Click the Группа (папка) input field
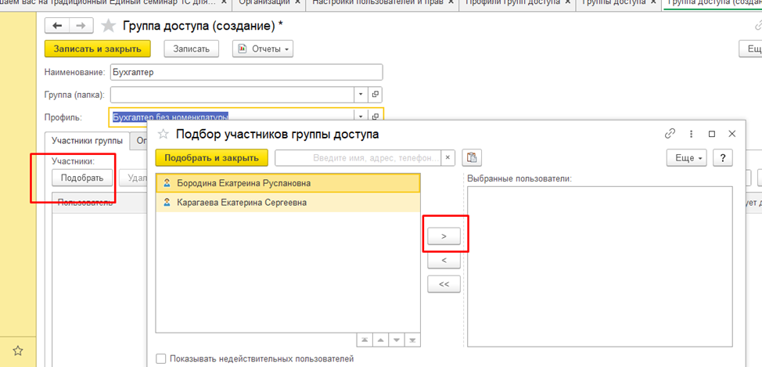The height and width of the screenshot is (367, 762). [x=233, y=95]
